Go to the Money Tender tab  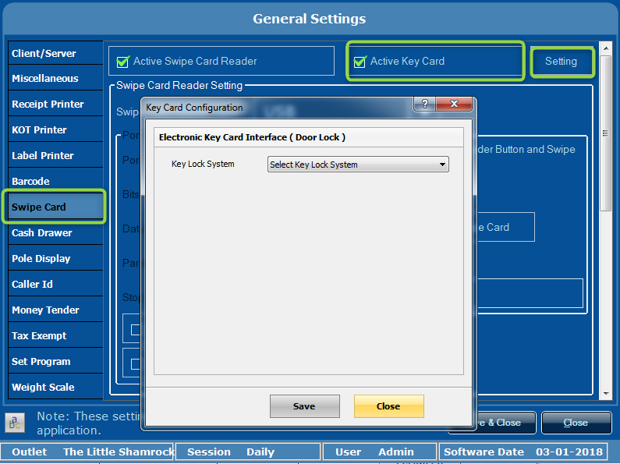pyautogui.click(x=55, y=310)
